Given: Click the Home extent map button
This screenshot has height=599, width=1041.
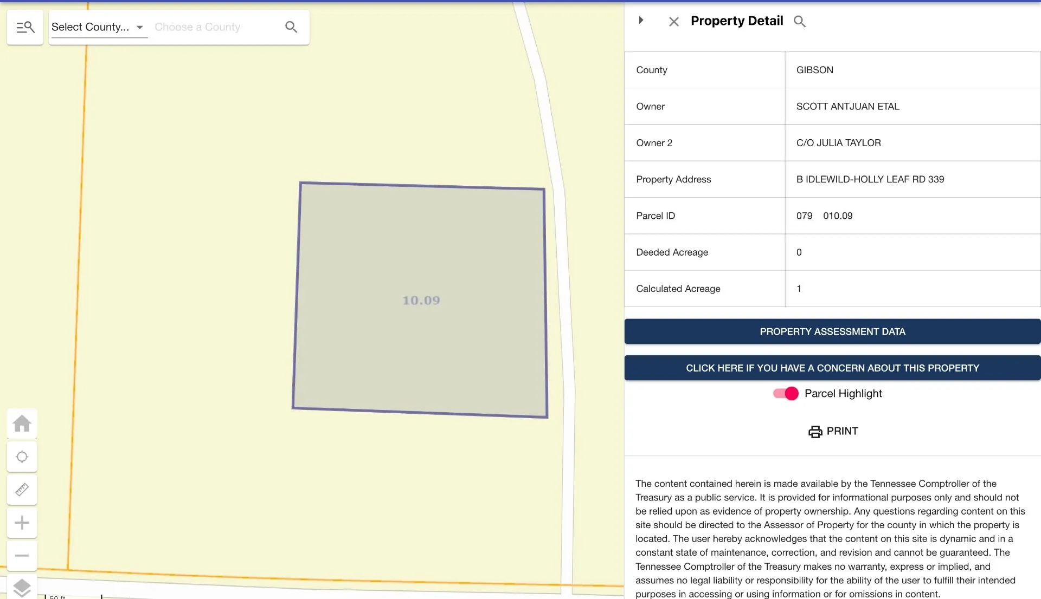Looking at the screenshot, I should [x=22, y=424].
